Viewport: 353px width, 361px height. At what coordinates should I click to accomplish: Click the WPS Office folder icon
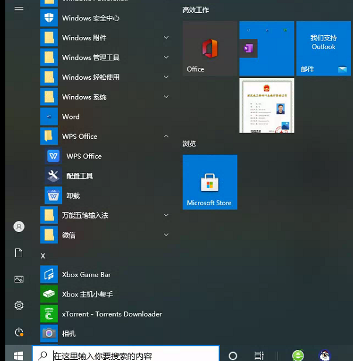[49, 136]
